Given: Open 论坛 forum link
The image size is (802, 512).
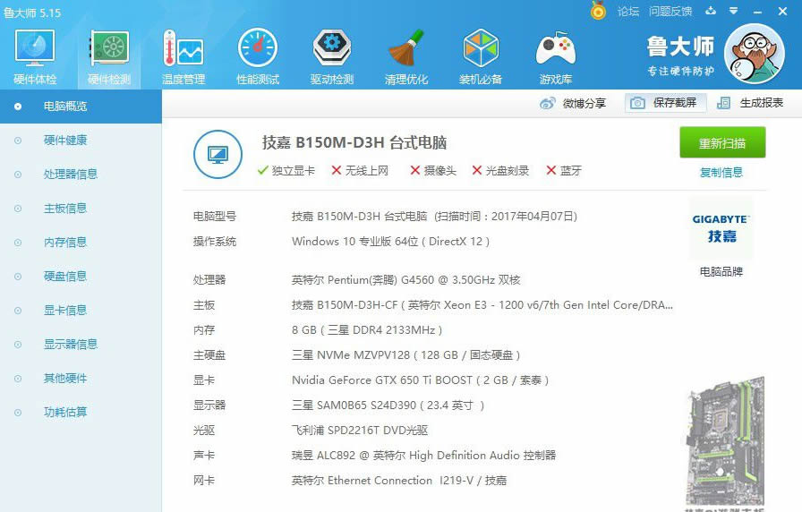Looking at the screenshot, I should [x=628, y=12].
